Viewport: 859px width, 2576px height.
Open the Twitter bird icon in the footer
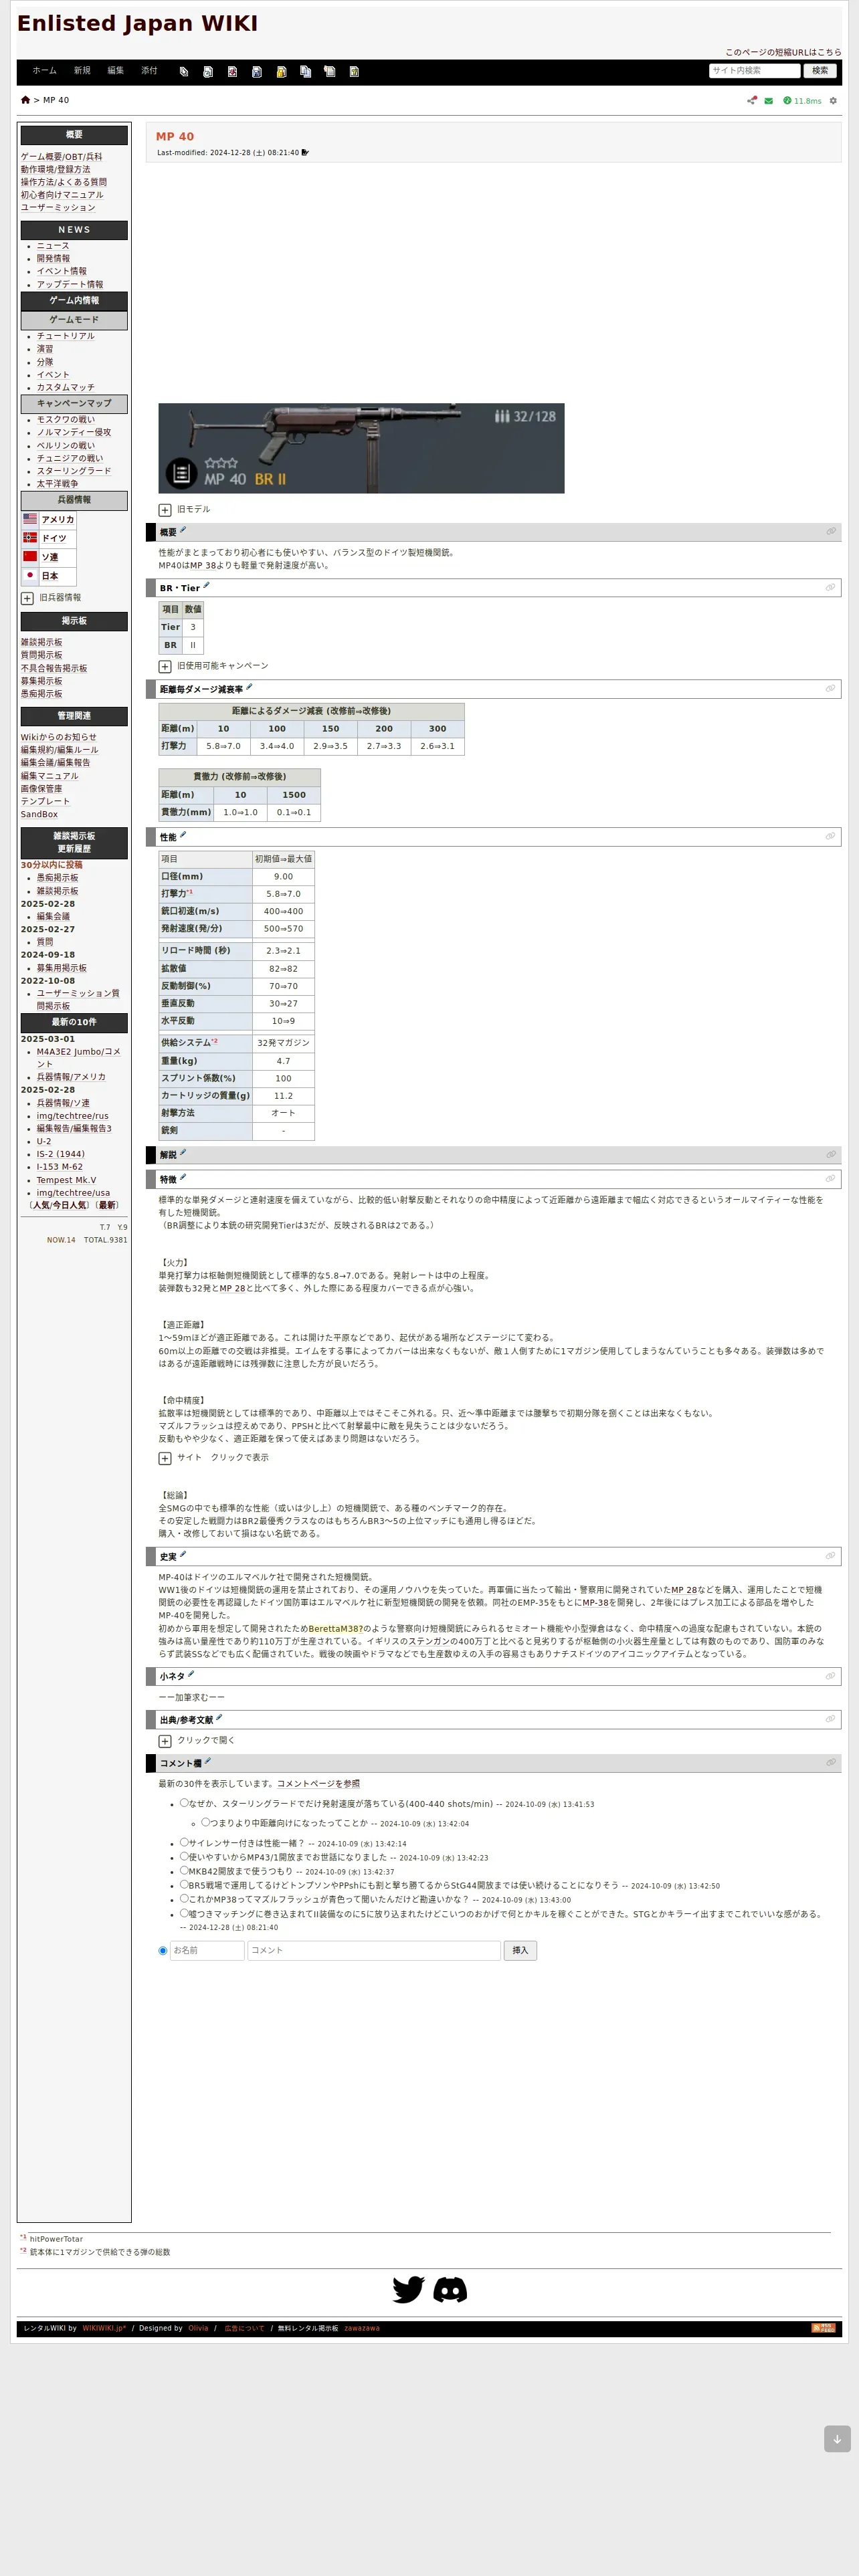[x=408, y=2289]
